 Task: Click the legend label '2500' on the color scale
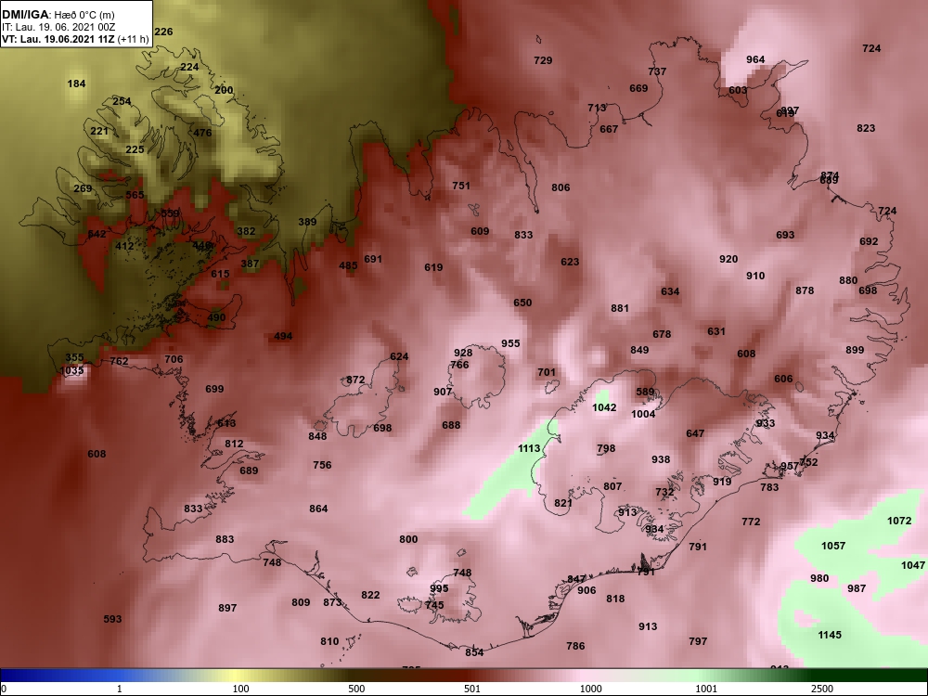(823, 689)
